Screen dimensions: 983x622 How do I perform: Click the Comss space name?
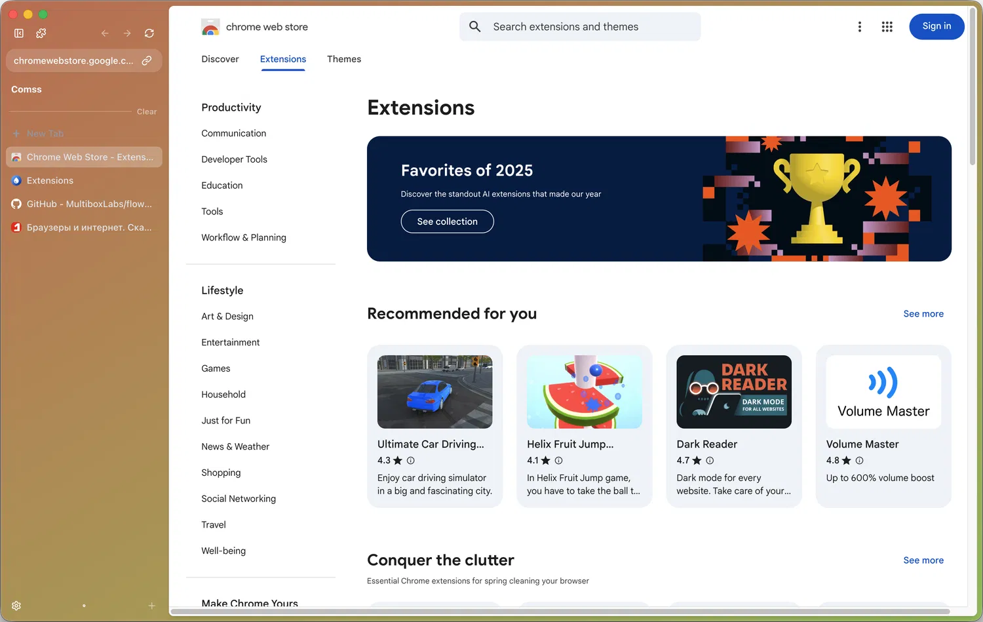pyautogui.click(x=26, y=89)
